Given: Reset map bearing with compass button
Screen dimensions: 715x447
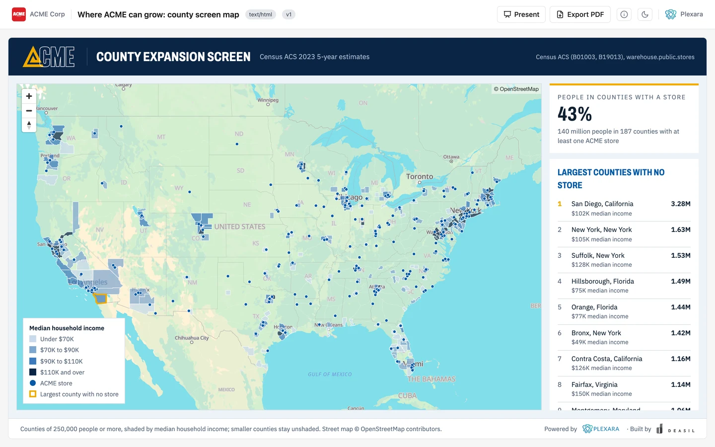Looking at the screenshot, I should coord(29,125).
